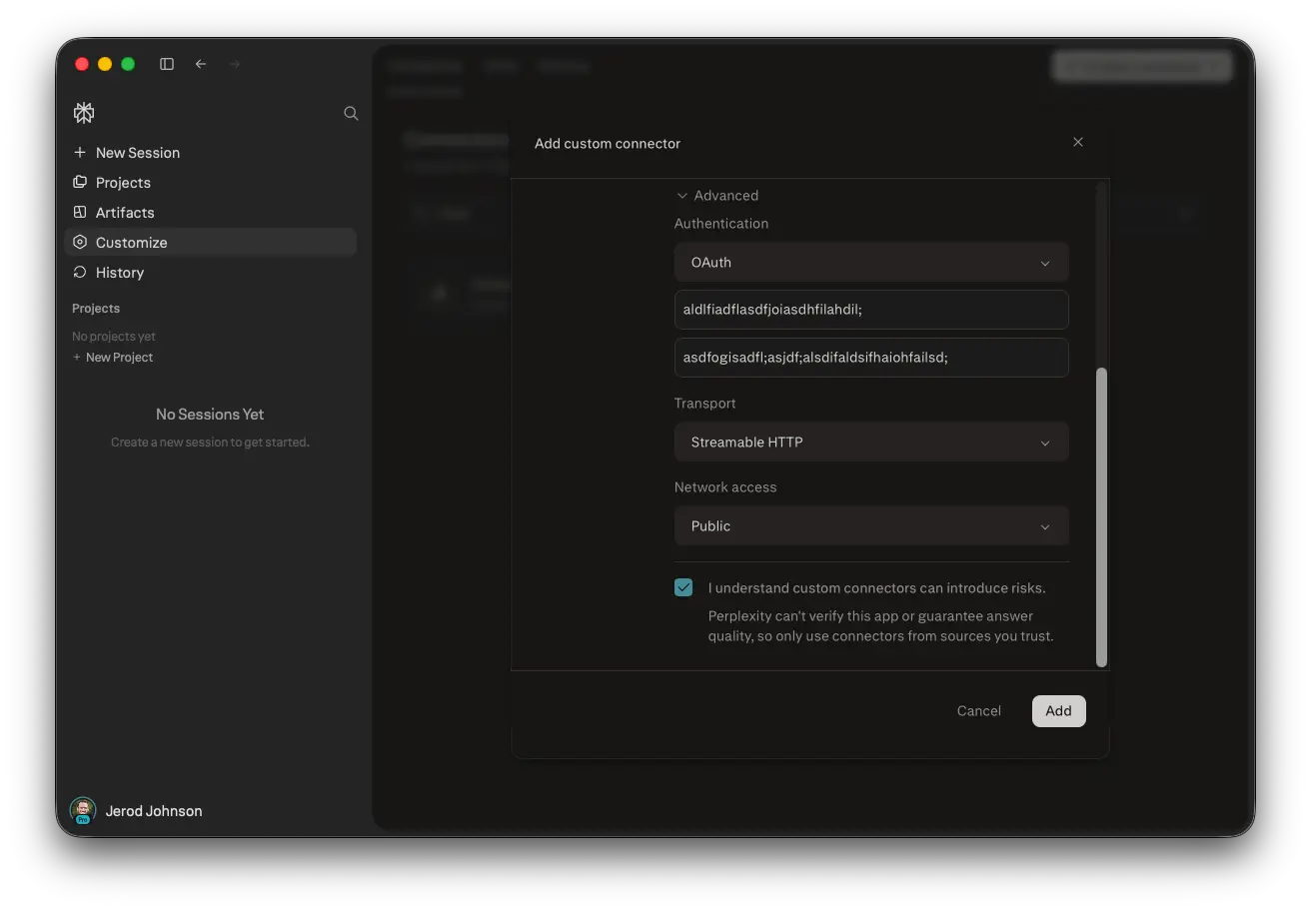Open the Streamable HTTP transport dropdown
This screenshot has height=911, width=1311.
click(x=871, y=443)
